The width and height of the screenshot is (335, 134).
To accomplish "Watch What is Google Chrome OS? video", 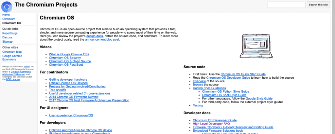I will (x=69, y=54).
